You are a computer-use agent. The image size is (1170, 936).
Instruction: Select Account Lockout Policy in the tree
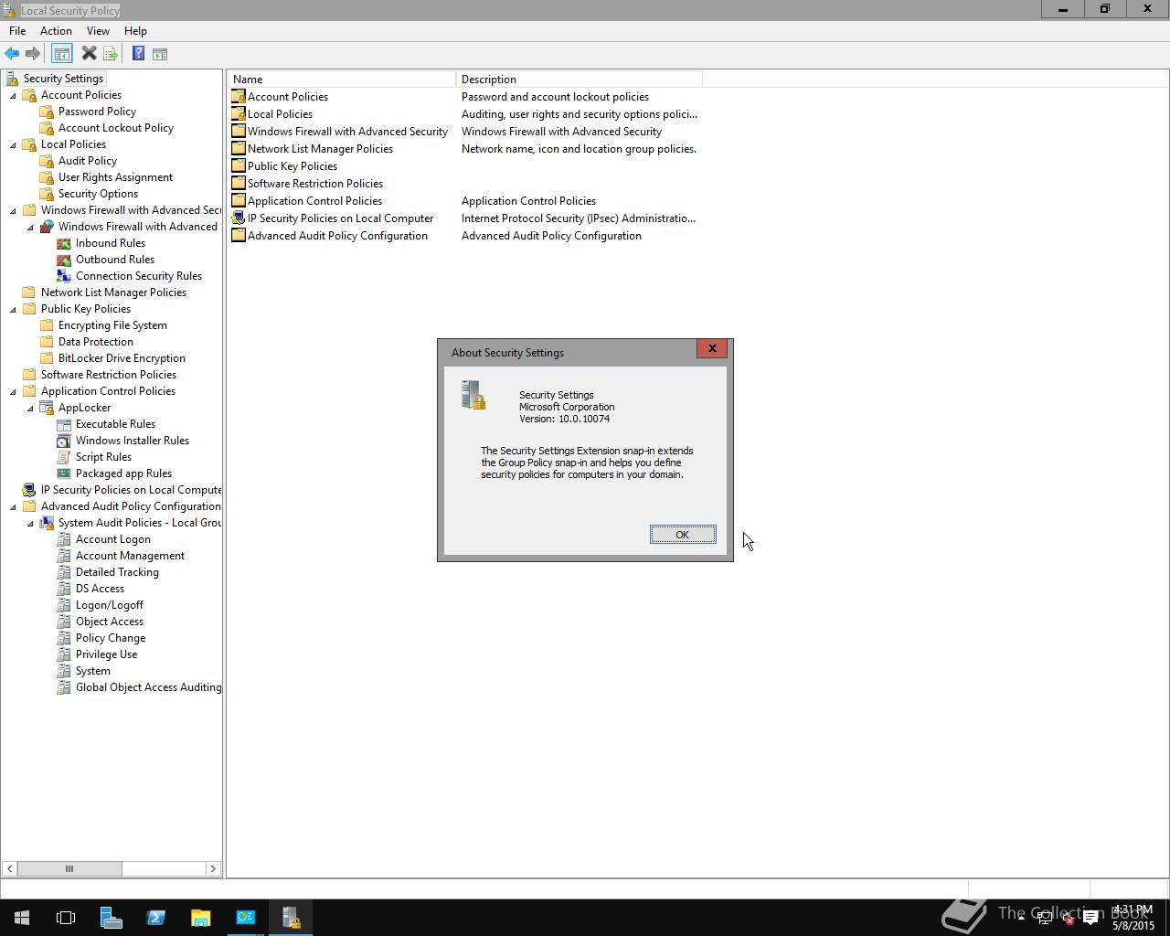point(116,128)
